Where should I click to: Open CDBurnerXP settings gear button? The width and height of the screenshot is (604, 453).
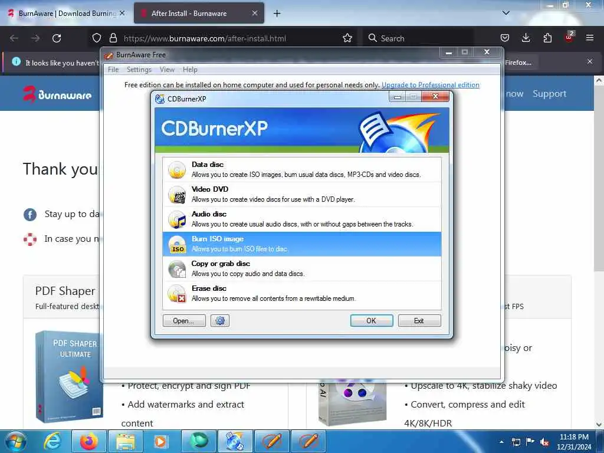pos(220,320)
